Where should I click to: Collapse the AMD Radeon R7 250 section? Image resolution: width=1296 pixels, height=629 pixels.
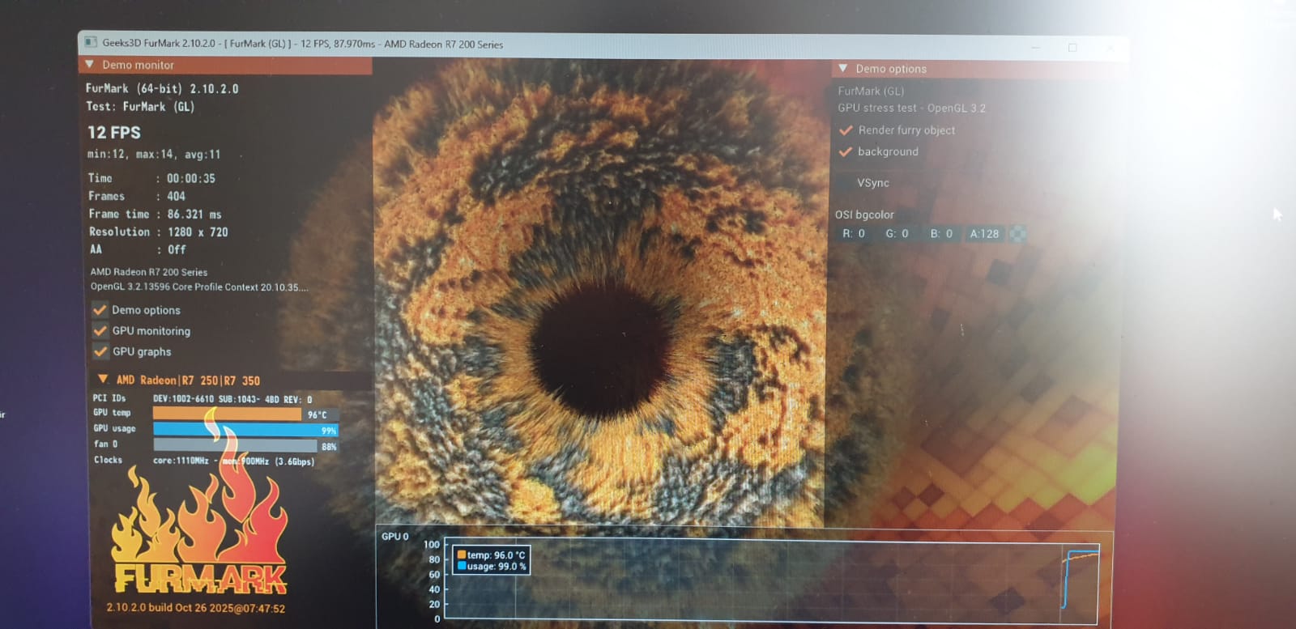click(x=103, y=380)
